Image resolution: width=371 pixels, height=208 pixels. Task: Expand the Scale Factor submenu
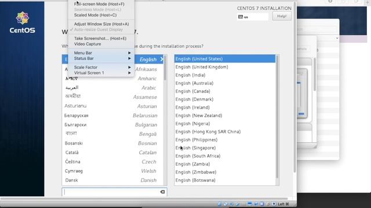[x=101, y=68]
